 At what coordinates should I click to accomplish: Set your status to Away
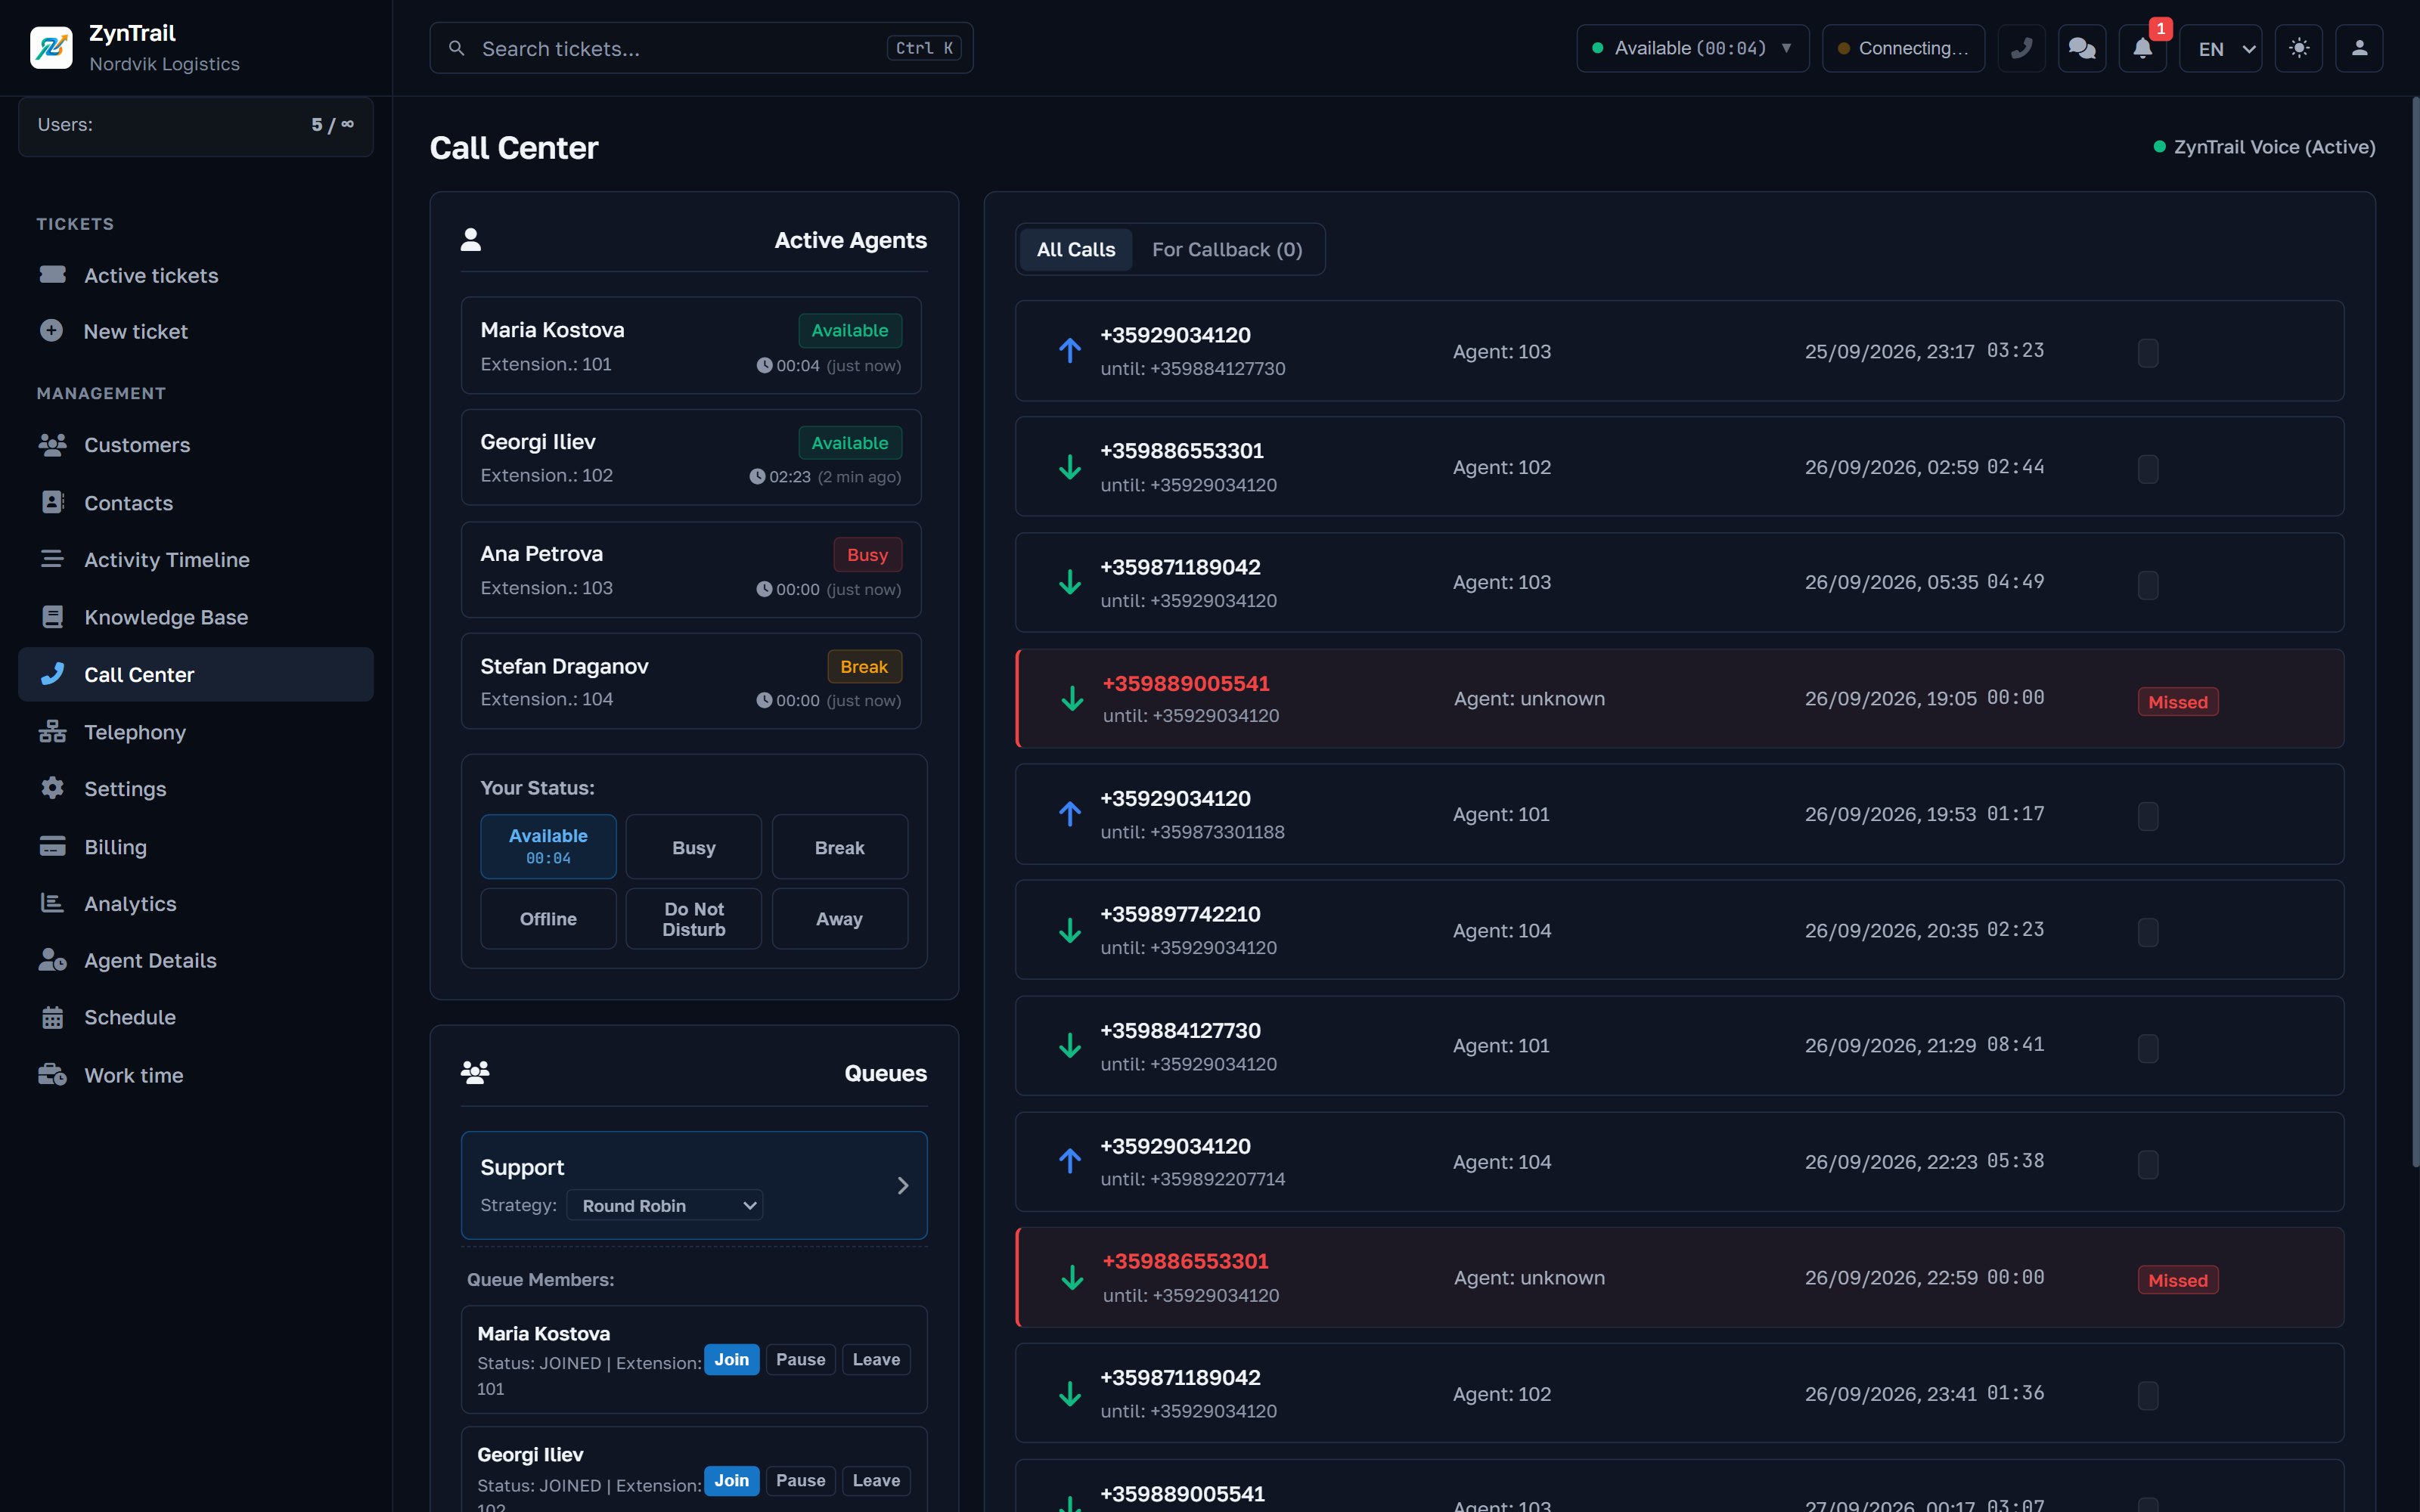(840, 918)
